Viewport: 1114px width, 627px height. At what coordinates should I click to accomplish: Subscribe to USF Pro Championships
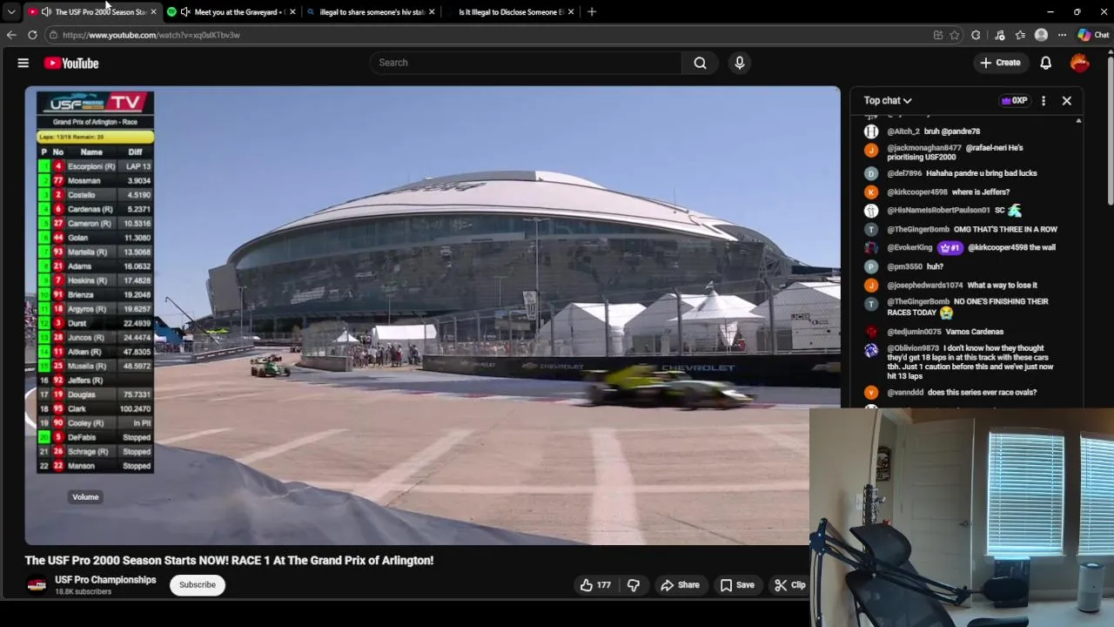point(198,585)
